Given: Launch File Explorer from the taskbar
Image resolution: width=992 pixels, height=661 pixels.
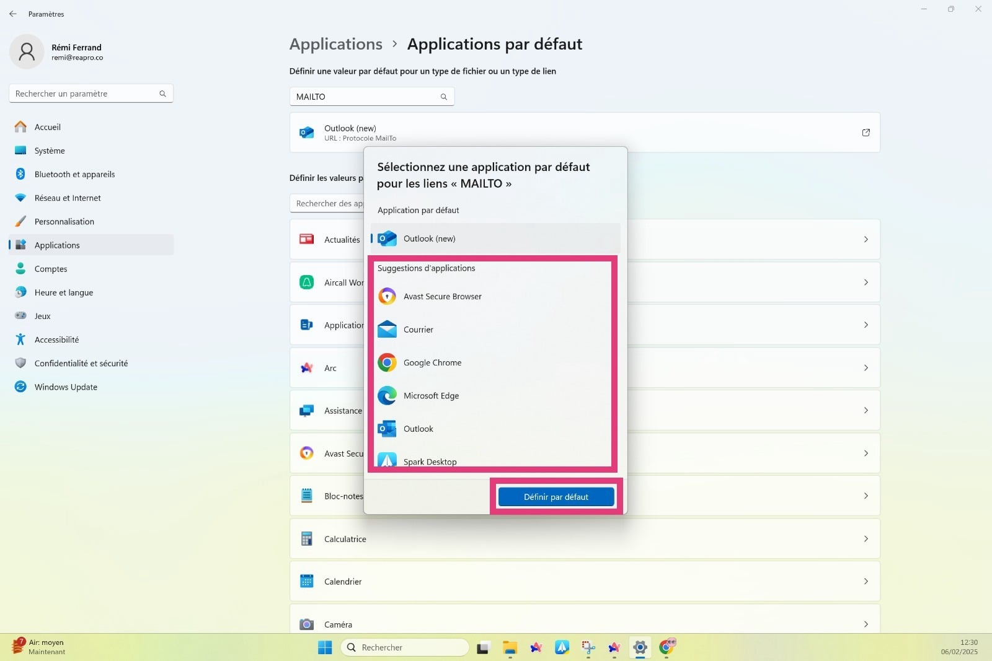Looking at the screenshot, I should coord(510,647).
